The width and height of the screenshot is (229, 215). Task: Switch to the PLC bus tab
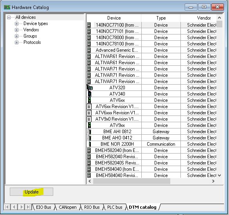click(115, 207)
